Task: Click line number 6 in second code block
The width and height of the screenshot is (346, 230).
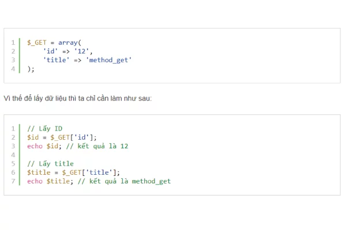Action: 13,172
